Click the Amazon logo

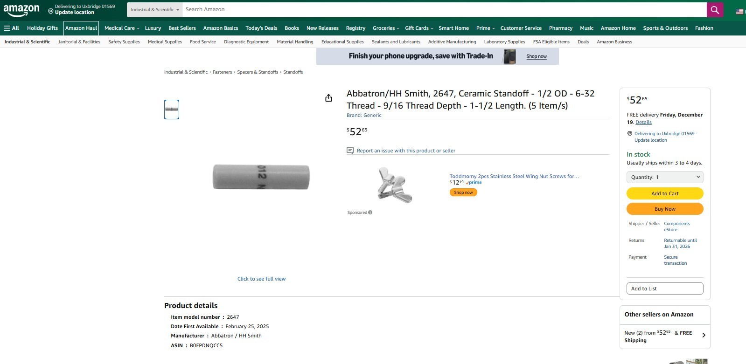[x=21, y=10]
